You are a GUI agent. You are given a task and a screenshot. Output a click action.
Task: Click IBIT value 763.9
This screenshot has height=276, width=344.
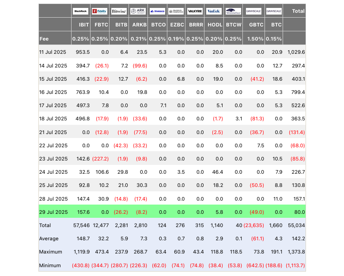(83, 92)
